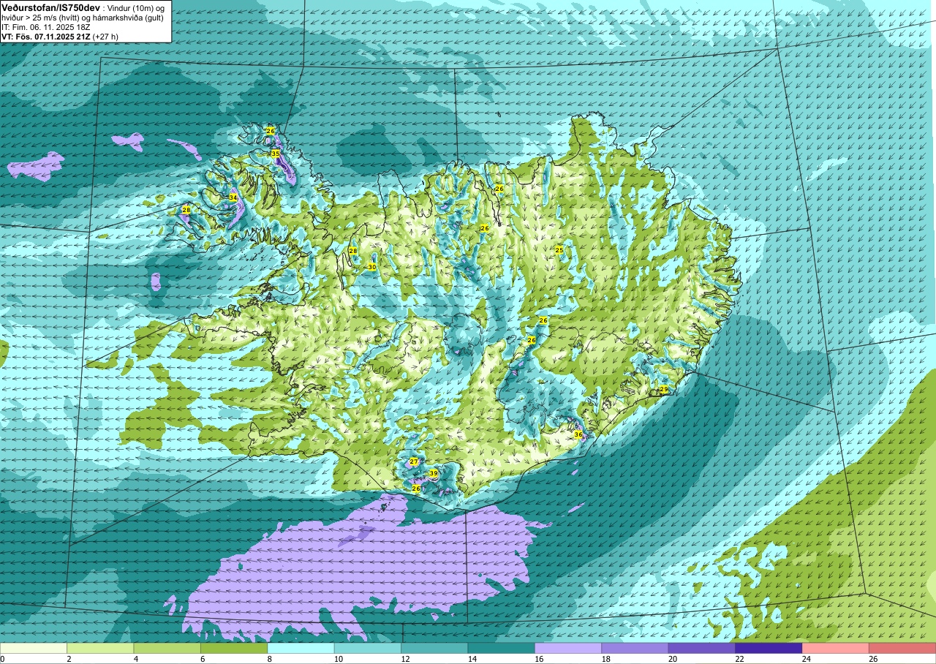Pick the deep purple 20–22 legend swatch
The width and height of the screenshot is (936, 664).
click(702, 648)
